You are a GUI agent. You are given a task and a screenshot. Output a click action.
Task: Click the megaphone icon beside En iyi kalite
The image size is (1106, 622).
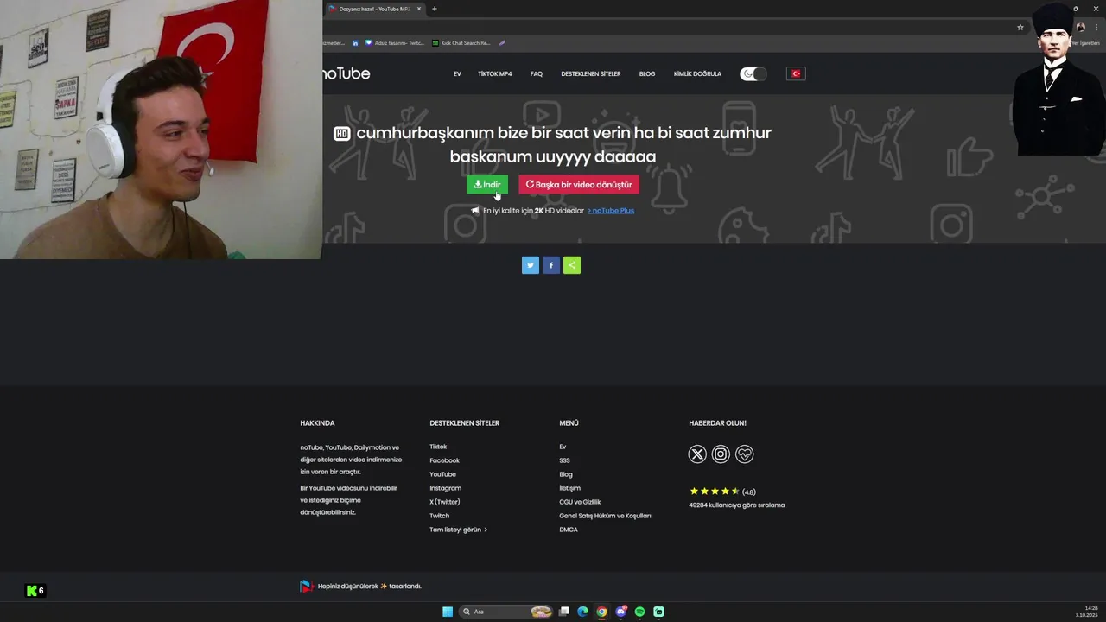click(475, 211)
